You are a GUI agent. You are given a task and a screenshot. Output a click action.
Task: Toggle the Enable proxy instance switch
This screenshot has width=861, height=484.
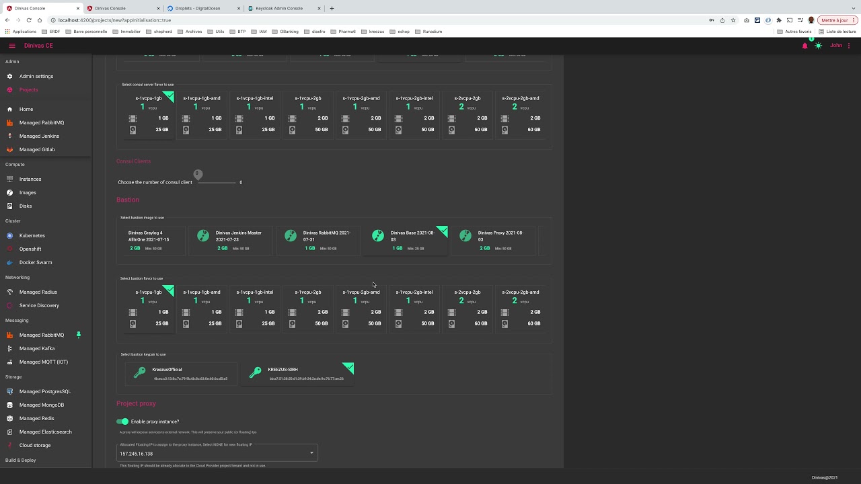122,421
